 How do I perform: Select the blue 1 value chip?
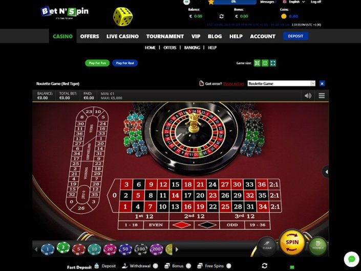pyautogui.click(x=48, y=249)
